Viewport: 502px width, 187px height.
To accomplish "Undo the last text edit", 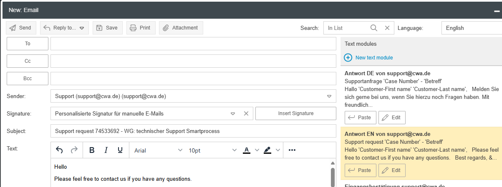I will click(x=59, y=150).
